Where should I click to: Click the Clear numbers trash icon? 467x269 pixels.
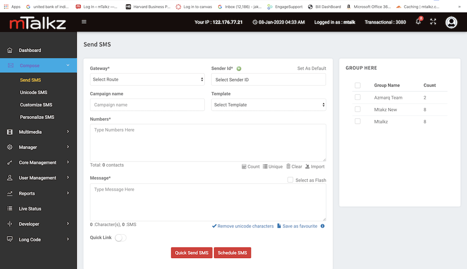(x=288, y=166)
